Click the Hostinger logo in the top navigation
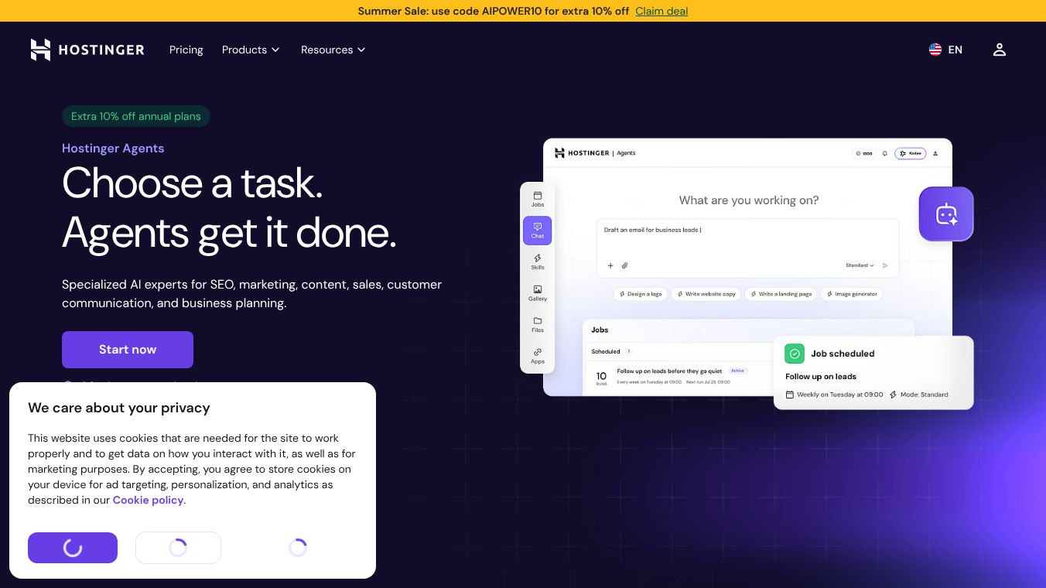The width and height of the screenshot is (1046, 588). [x=87, y=50]
